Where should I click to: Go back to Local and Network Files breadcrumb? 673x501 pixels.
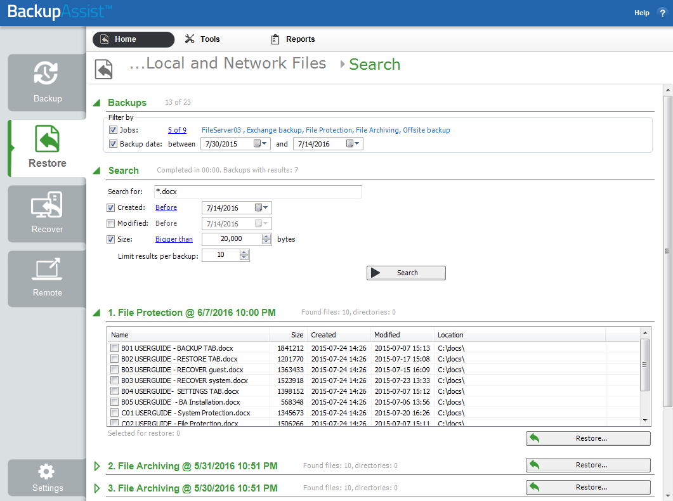tap(228, 63)
